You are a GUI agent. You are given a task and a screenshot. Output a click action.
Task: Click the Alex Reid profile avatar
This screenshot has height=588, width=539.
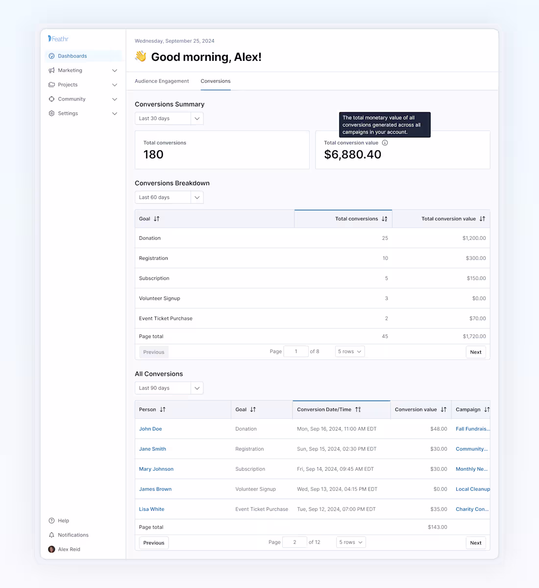pyautogui.click(x=51, y=549)
